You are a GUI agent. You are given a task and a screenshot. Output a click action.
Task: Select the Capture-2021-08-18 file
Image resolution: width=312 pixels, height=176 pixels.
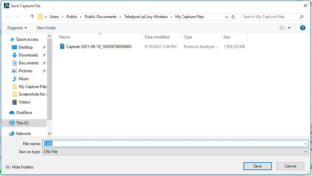point(99,46)
